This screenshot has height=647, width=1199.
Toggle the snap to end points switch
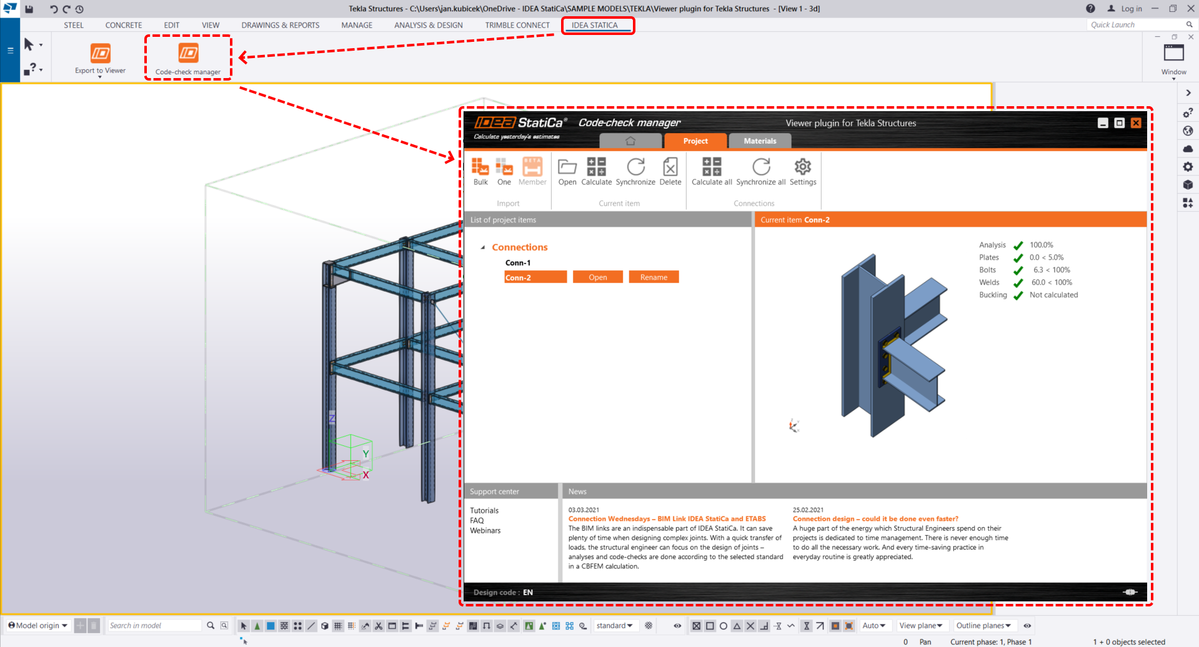point(710,626)
